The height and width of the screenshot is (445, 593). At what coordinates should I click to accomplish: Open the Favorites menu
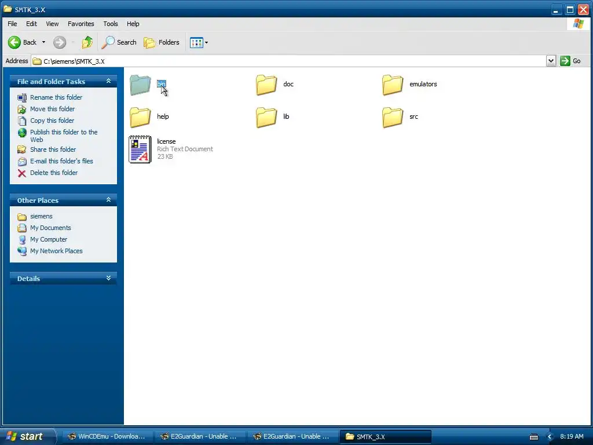click(x=81, y=24)
